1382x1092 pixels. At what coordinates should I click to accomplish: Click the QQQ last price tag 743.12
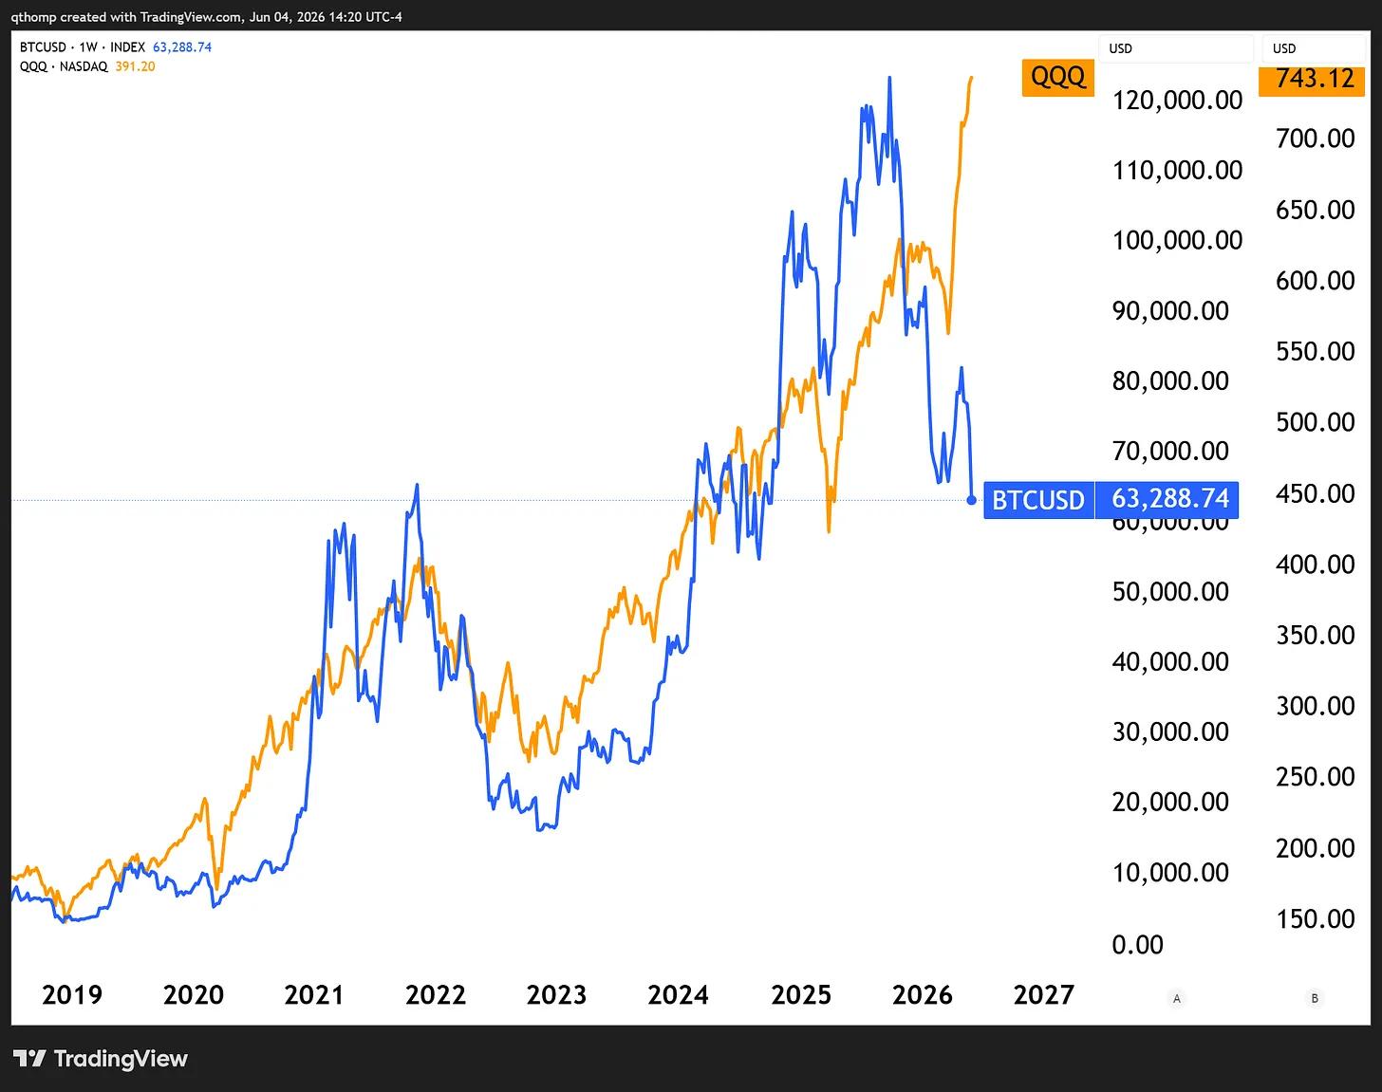pos(1314,77)
